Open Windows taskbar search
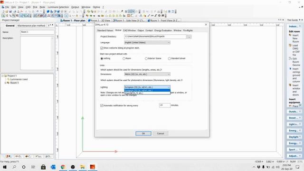 tap(14, 167)
